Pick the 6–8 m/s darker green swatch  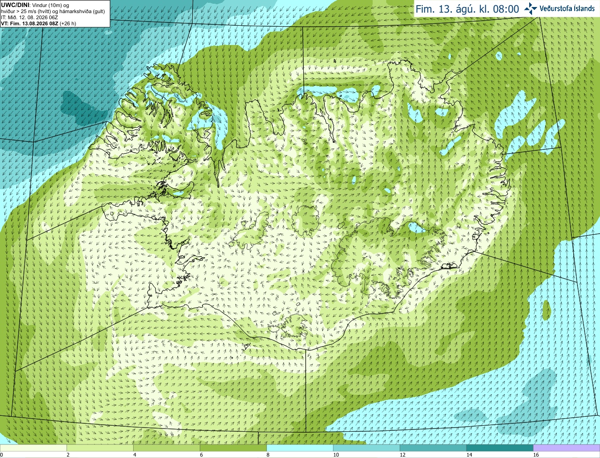(x=233, y=448)
